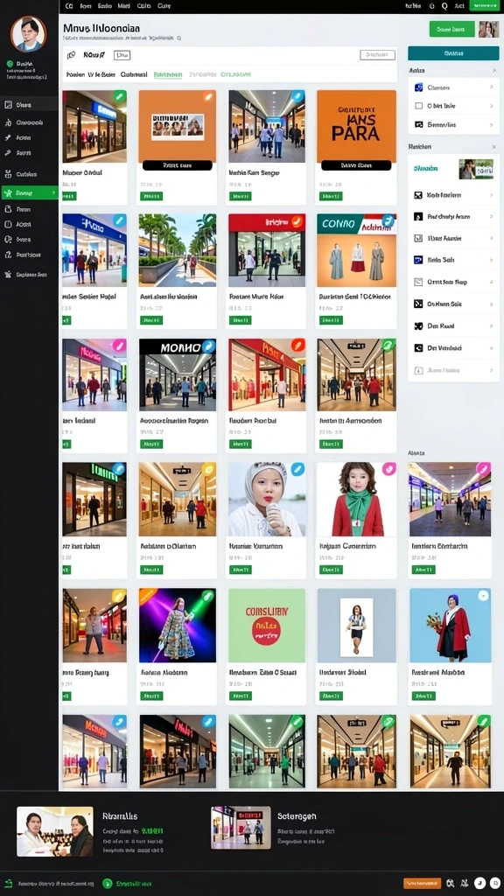Click the green circle icon in bottom status bar
The width and height of the screenshot is (504, 896).
click(x=107, y=883)
